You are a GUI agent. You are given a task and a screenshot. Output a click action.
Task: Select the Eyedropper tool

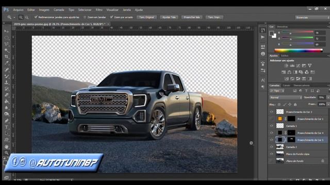7,63
